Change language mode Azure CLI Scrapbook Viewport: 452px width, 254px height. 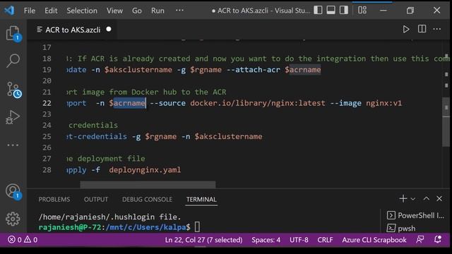point(374,240)
